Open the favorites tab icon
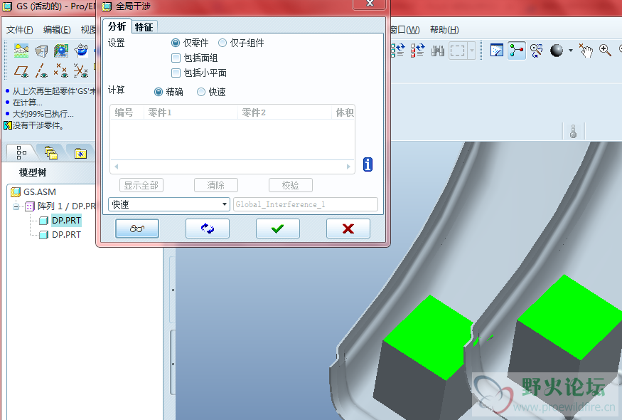The height and width of the screenshot is (420, 622). pos(80,153)
